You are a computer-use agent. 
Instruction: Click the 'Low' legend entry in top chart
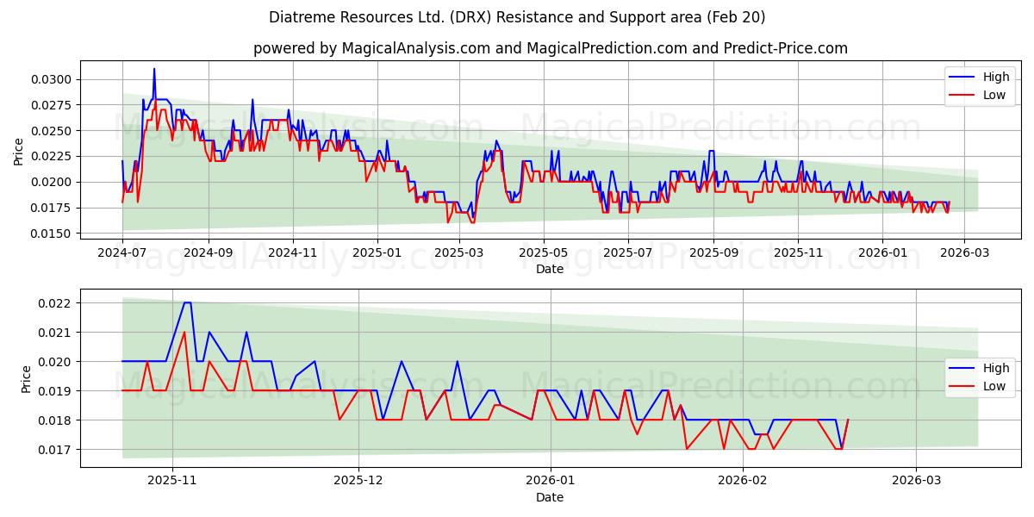tap(994, 95)
